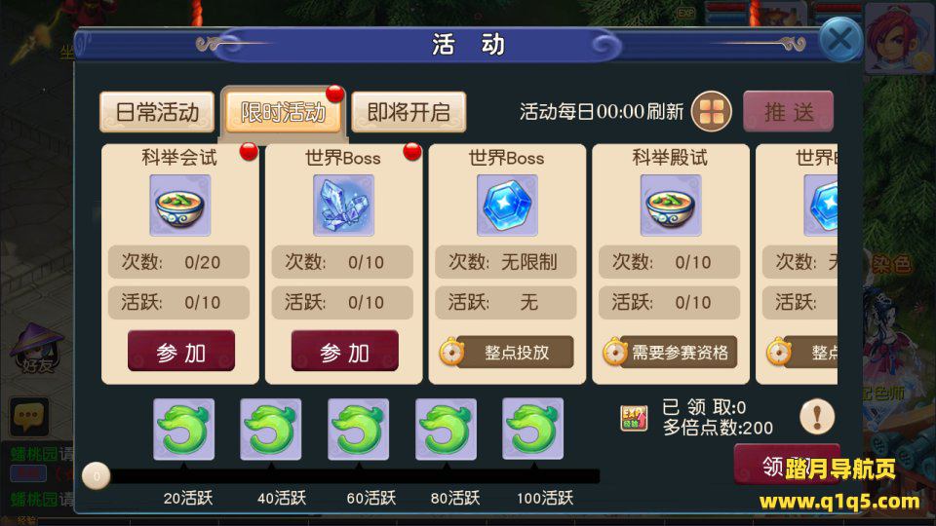Click the activity progress bar knob showing 0

[x=97, y=476]
